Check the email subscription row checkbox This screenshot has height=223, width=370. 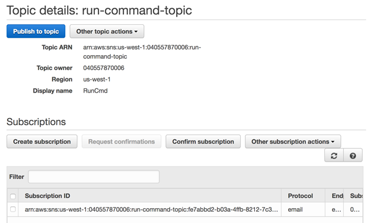[13, 209]
